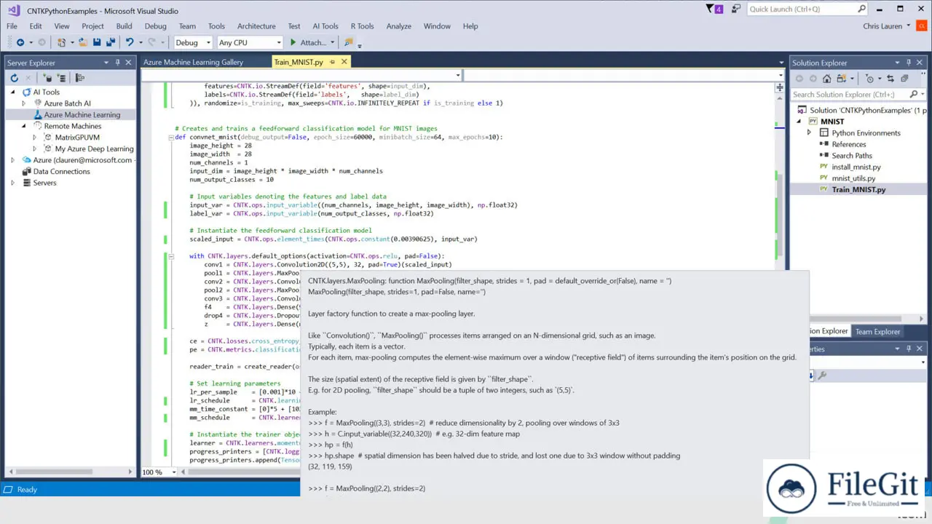The height and width of the screenshot is (524, 932).
Task: Click the Connect to Database icon in Server Explorer
Action: [47, 78]
